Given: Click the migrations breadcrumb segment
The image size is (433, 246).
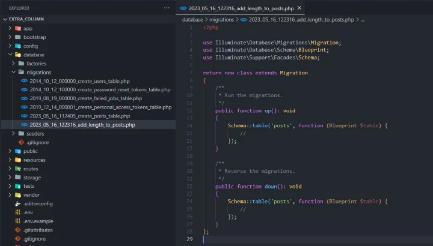Looking at the screenshot, I should [222, 20].
